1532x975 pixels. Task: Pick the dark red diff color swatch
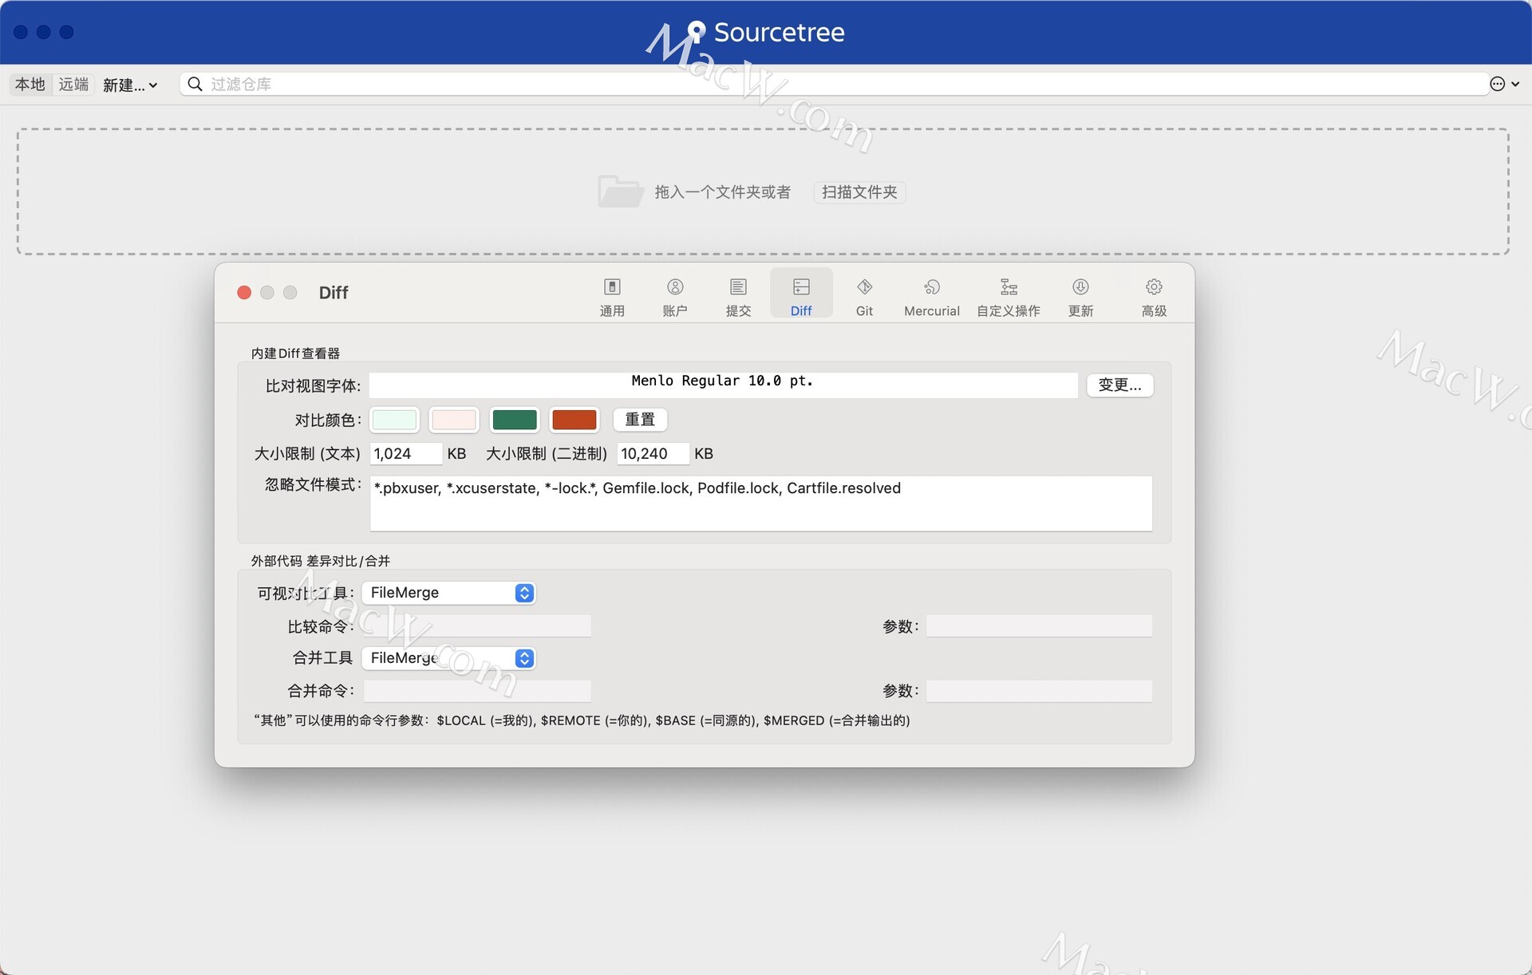[x=574, y=420]
